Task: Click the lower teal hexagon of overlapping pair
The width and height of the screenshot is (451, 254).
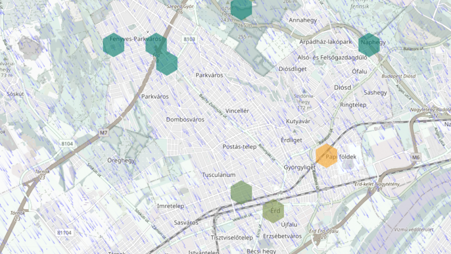Action: click(168, 64)
